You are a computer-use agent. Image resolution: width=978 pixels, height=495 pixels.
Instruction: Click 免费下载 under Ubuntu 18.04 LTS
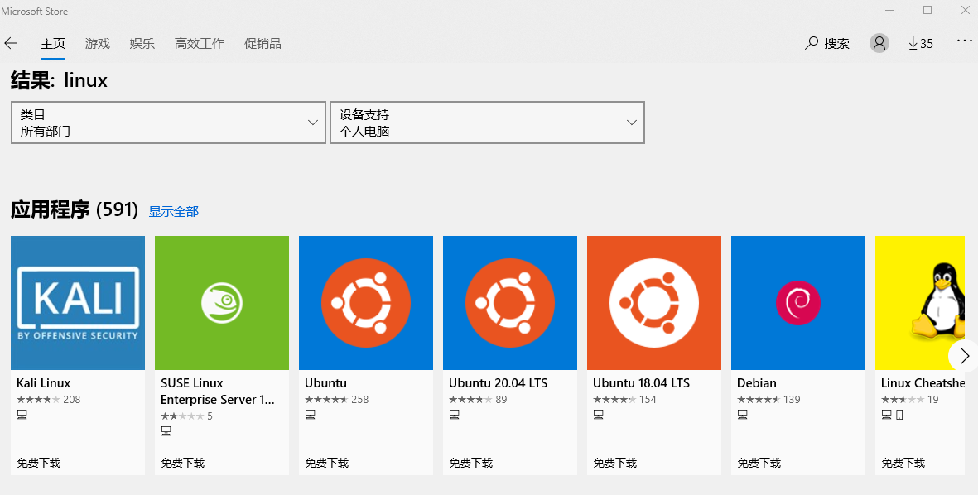pos(615,463)
